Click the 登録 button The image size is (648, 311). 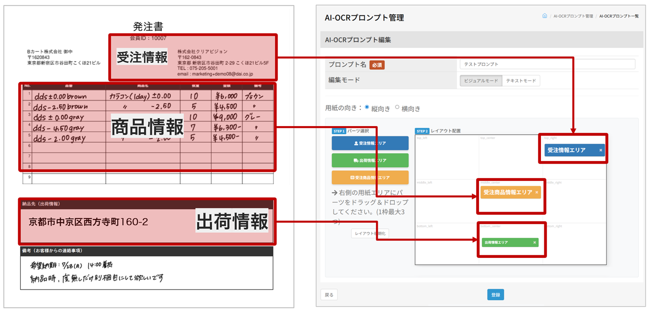pos(496,295)
